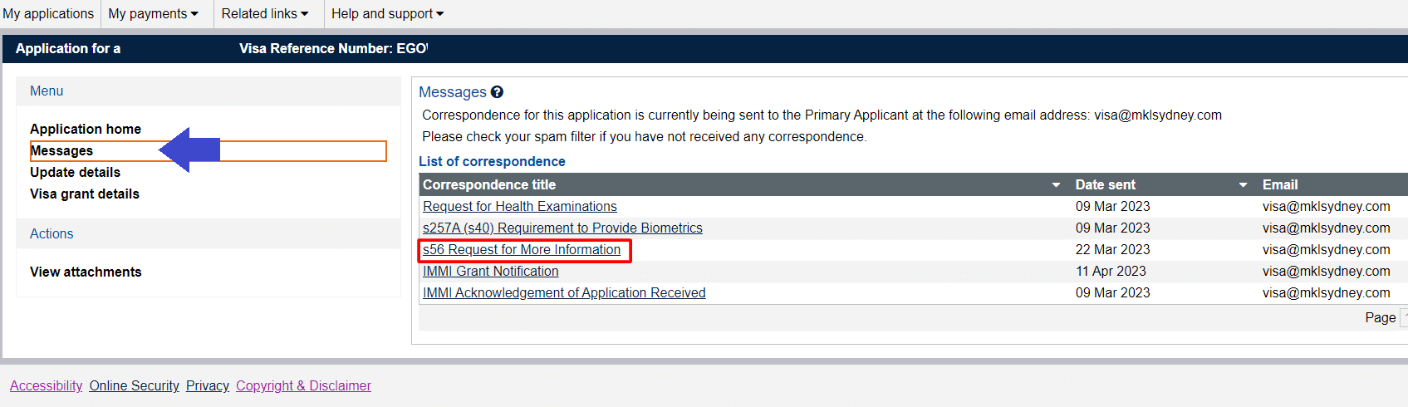Sort by Date sent column arrow

[x=1243, y=185]
